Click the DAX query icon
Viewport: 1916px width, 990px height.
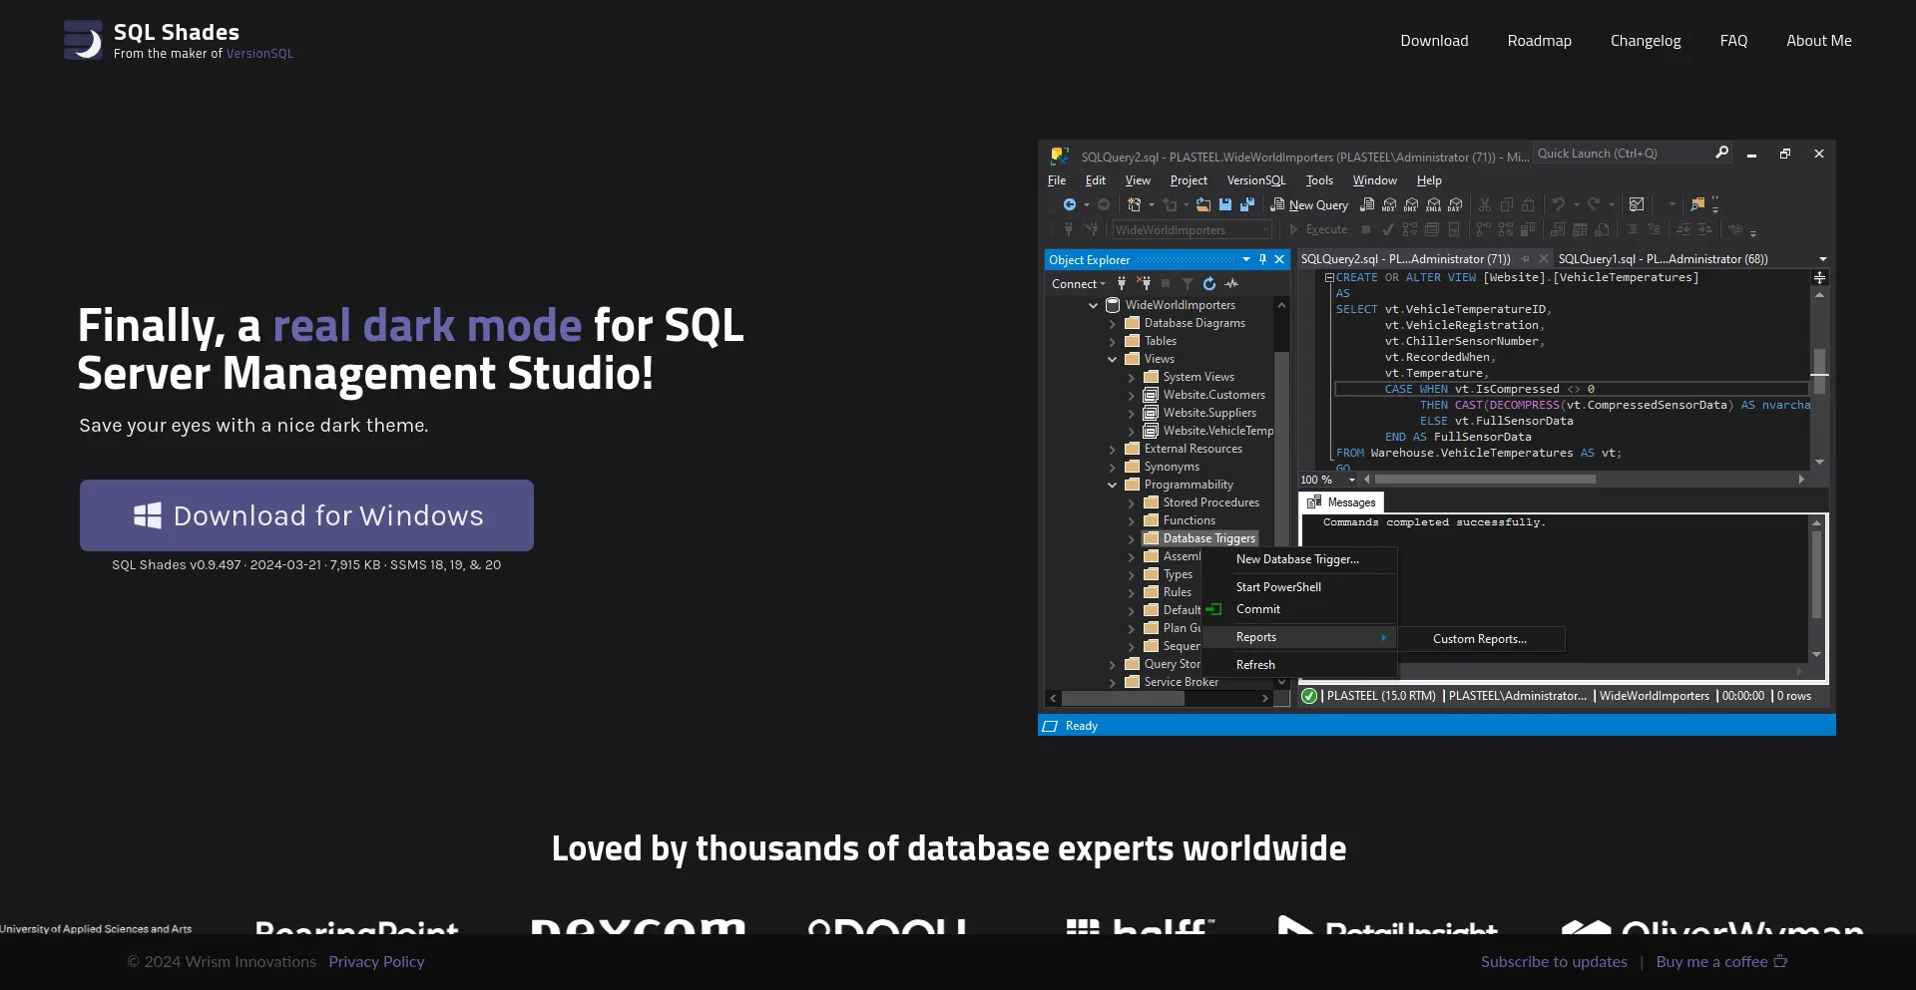pyautogui.click(x=1455, y=204)
